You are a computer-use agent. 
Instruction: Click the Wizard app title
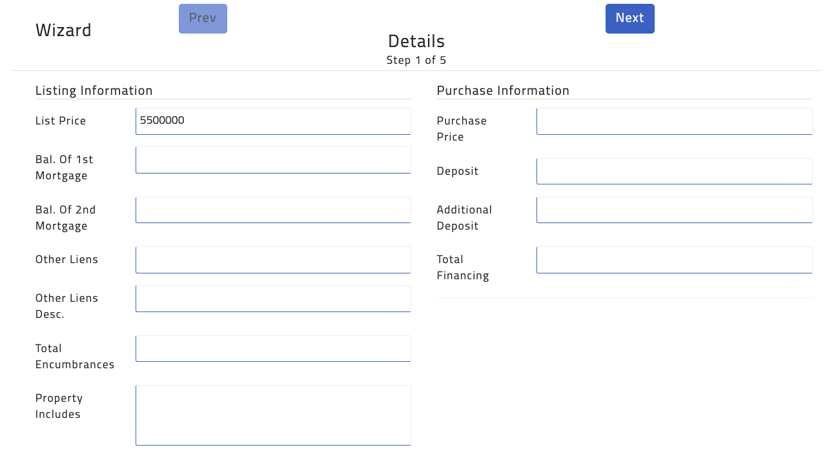pos(63,30)
